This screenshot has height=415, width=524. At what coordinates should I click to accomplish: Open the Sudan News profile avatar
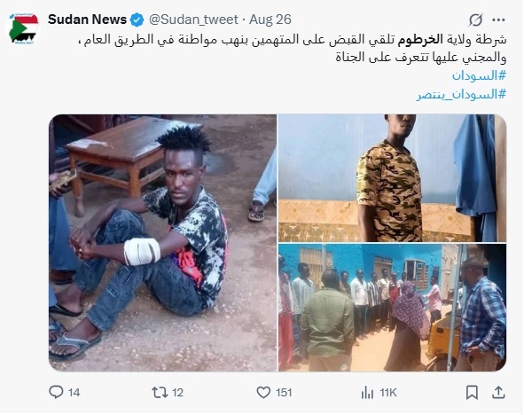click(23, 28)
